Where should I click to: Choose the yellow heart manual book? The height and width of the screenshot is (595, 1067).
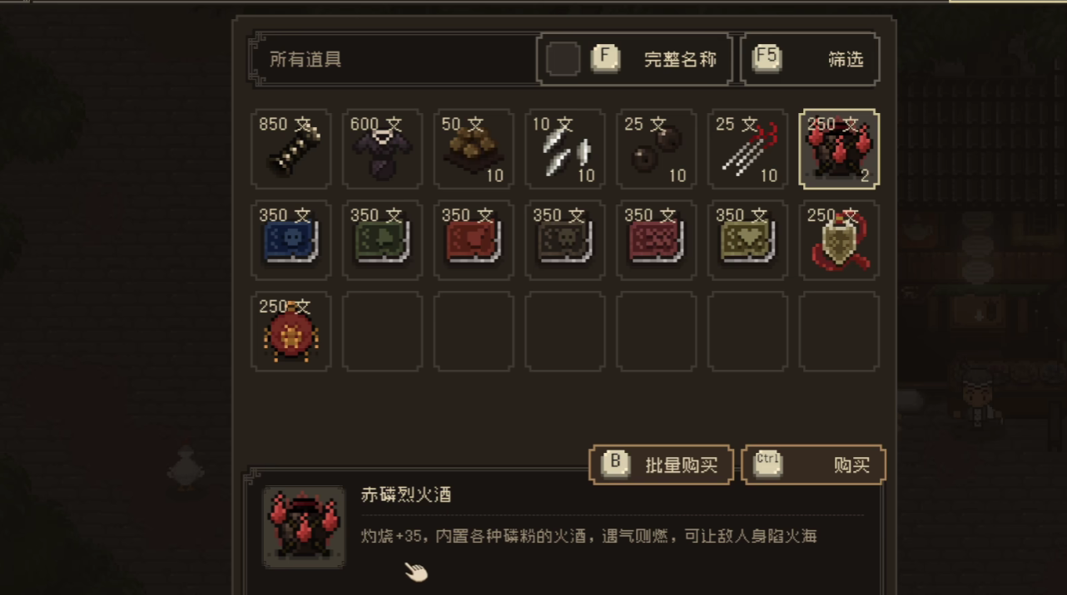747,240
